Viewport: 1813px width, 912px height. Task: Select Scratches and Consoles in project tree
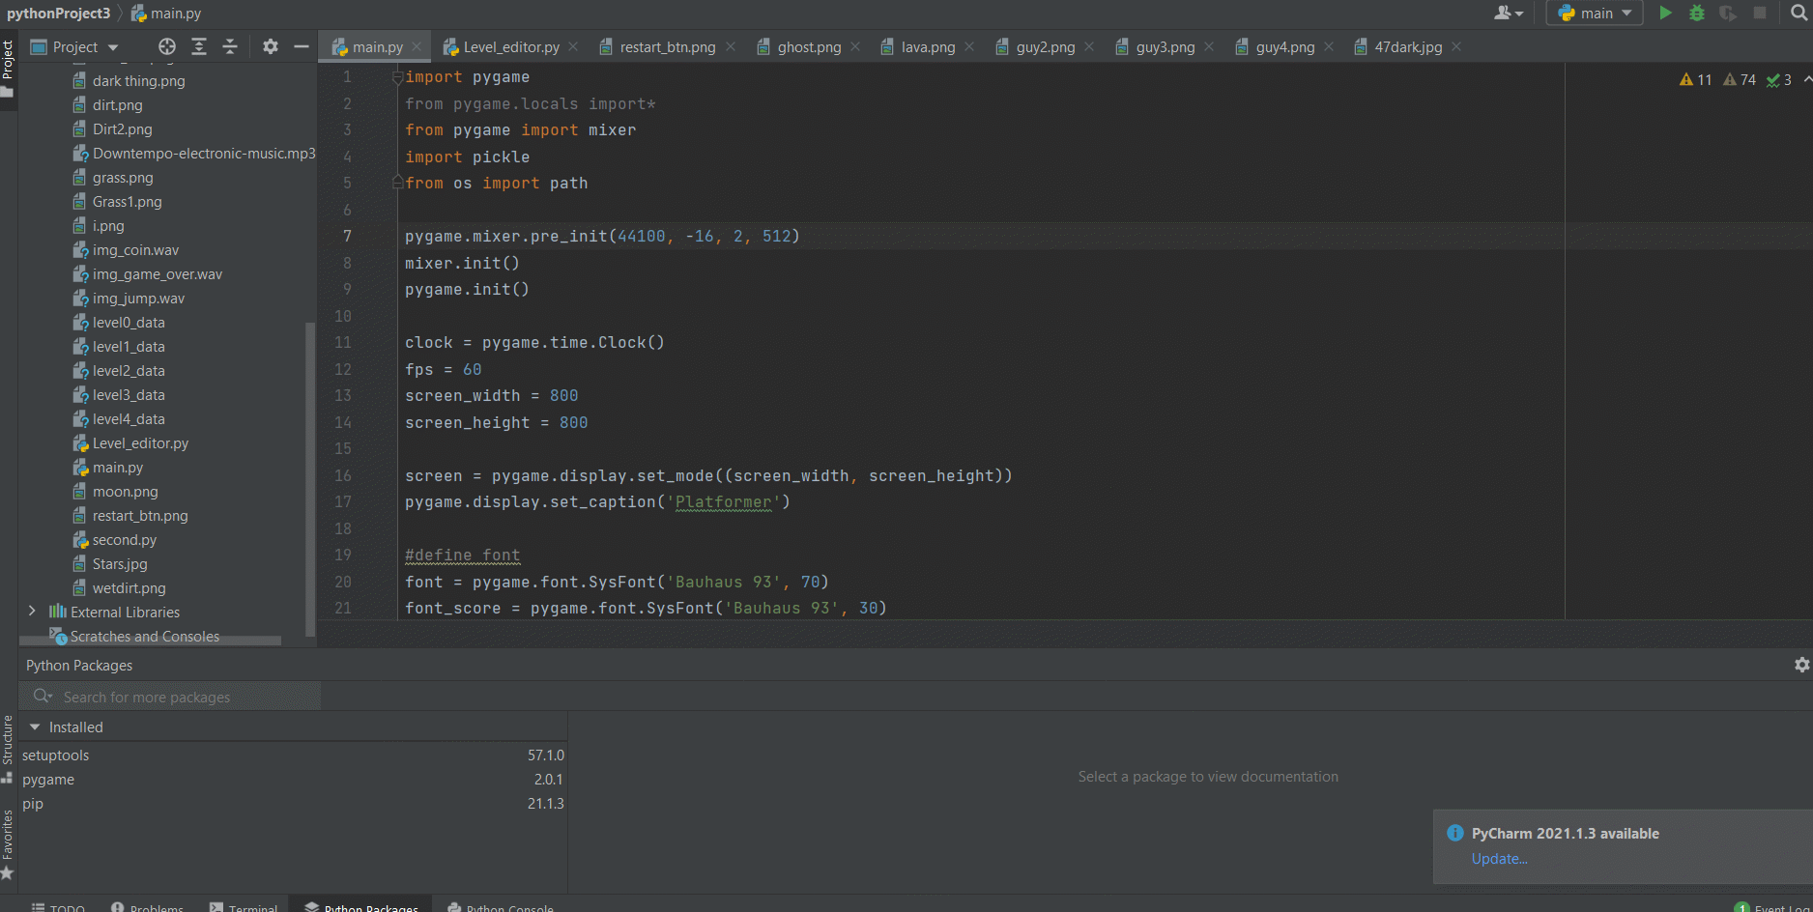(144, 636)
